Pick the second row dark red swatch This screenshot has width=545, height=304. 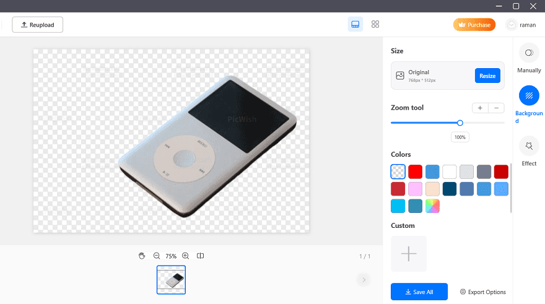point(398,189)
